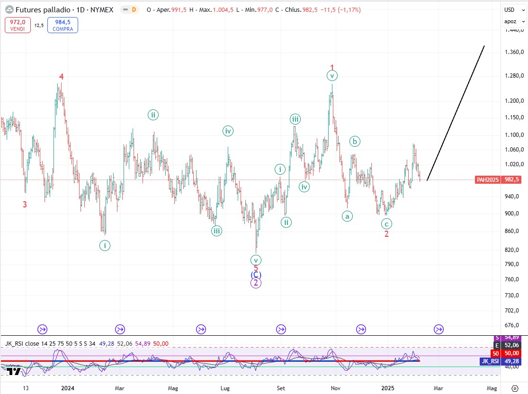Image resolution: width=528 pixels, height=394 pixels.
Task: Click the 54,89 value in RSI legend
Action: (143, 344)
